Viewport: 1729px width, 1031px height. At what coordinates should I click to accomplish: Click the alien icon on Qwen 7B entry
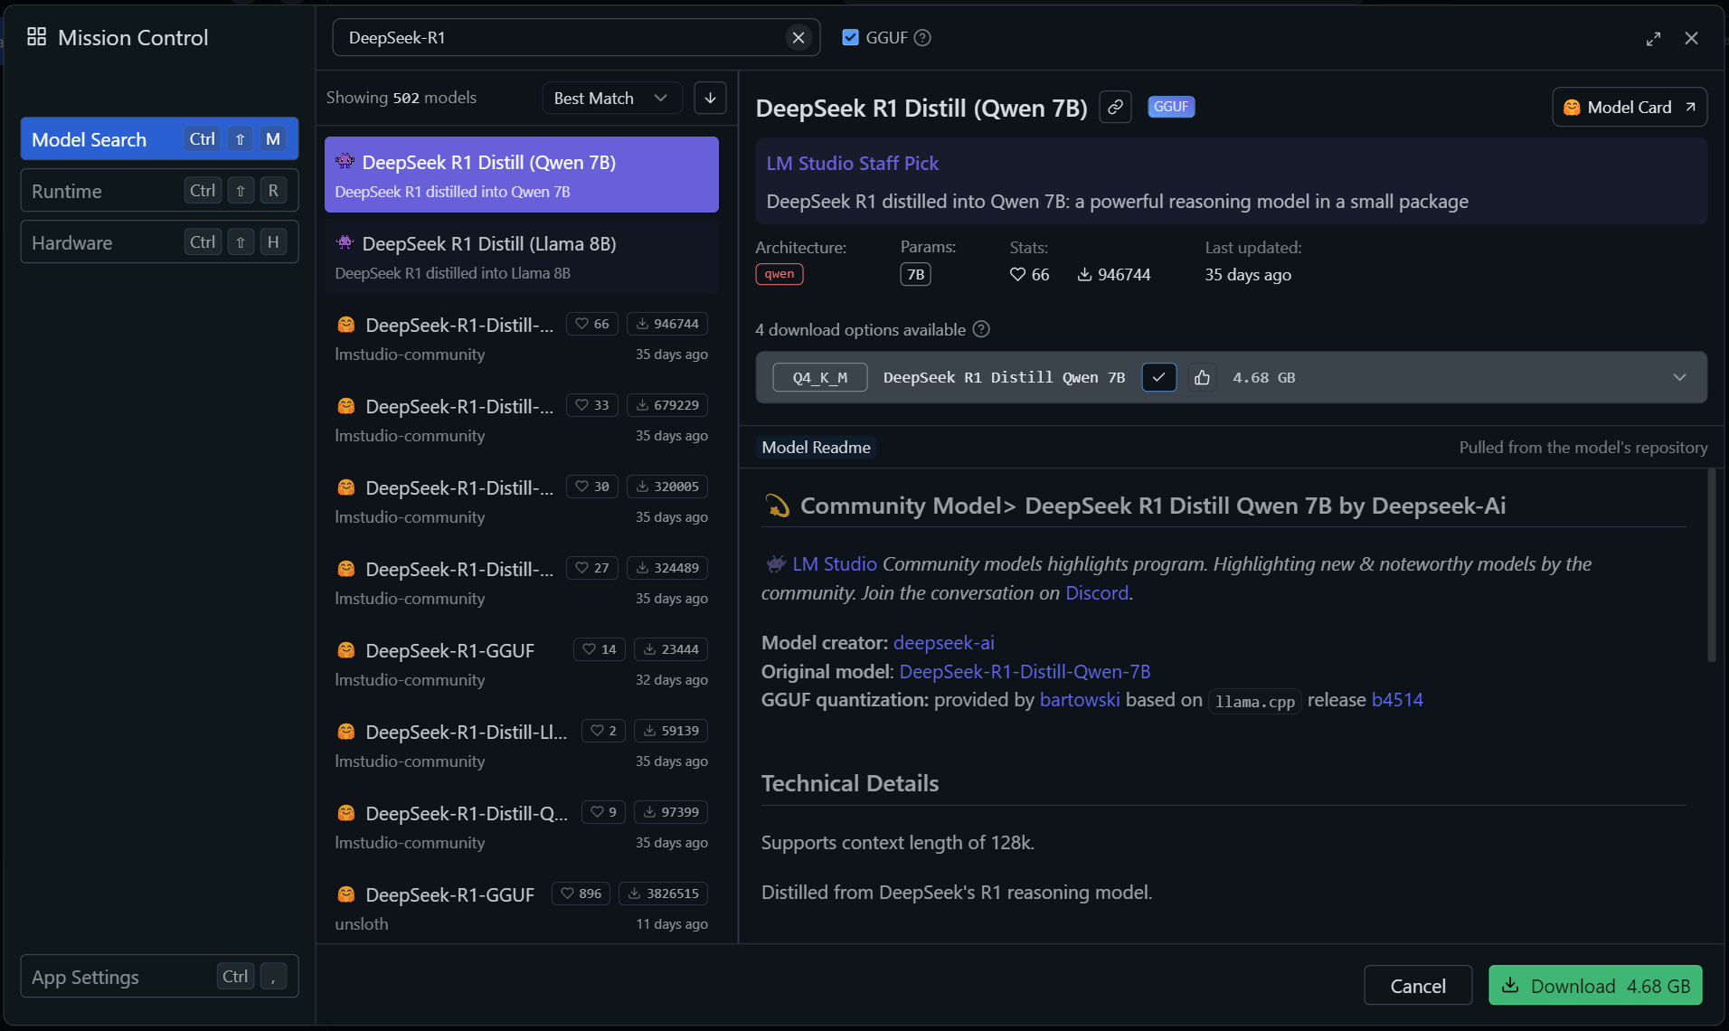tap(345, 161)
